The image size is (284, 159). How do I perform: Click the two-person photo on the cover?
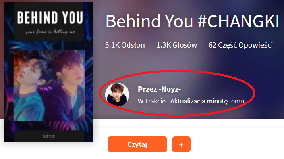pyautogui.click(x=49, y=86)
